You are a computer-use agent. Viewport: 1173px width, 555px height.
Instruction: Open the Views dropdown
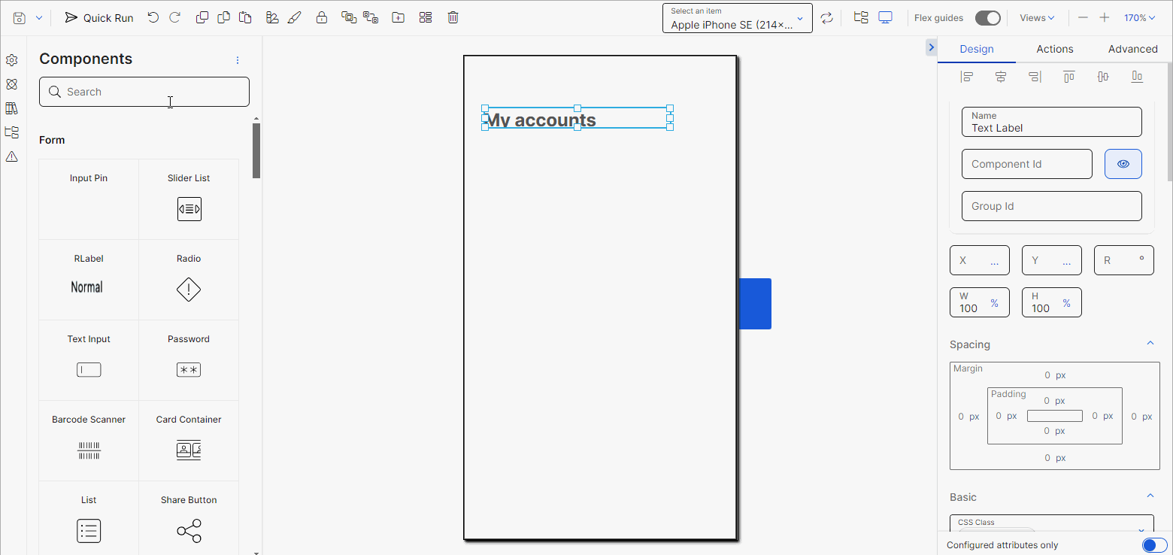(1036, 17)
